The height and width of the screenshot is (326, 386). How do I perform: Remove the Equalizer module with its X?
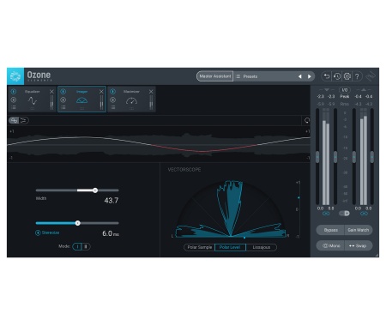(51, 92)
